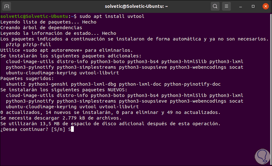Click the cursor after the [S/n] prompt
Screen dimensions: 272x166
72,129
